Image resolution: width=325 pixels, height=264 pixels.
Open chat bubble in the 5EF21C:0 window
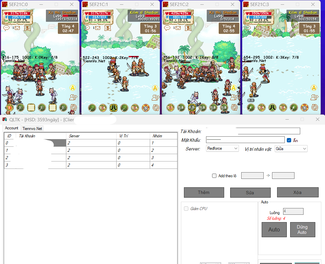click(x=6, y=28)
